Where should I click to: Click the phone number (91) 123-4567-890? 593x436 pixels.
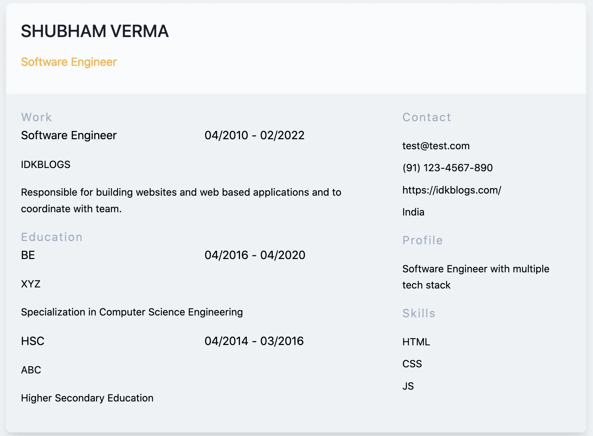point(447,168)
